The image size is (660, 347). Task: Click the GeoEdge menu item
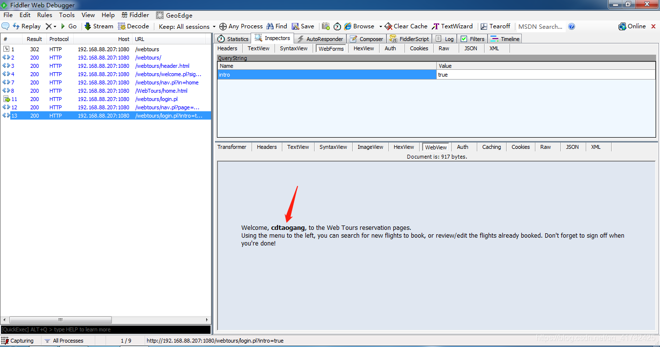coord(174,15)
